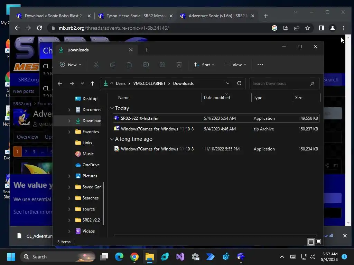Select SRB2-v2210-Installer file
The width and height of the screenshot is (354, 265).
[x=216, y=118]
